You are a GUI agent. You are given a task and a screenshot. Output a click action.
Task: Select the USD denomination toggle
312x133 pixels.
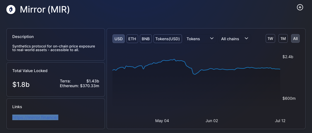[x=119, y=39]
